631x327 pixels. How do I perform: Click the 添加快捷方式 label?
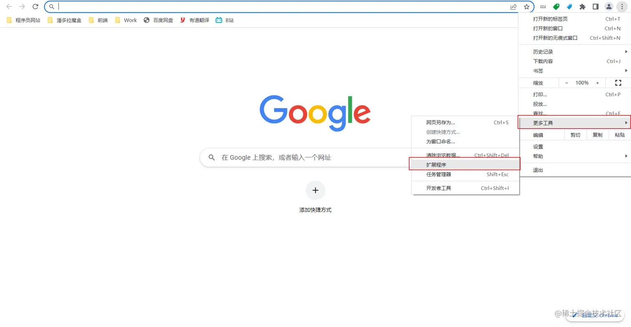(315, 210)
